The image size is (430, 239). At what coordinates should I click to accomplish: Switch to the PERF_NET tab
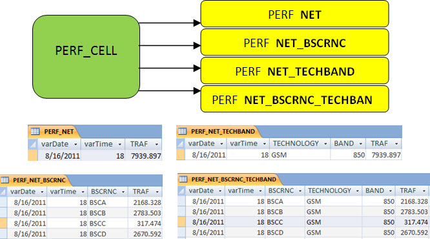[55, 131]
